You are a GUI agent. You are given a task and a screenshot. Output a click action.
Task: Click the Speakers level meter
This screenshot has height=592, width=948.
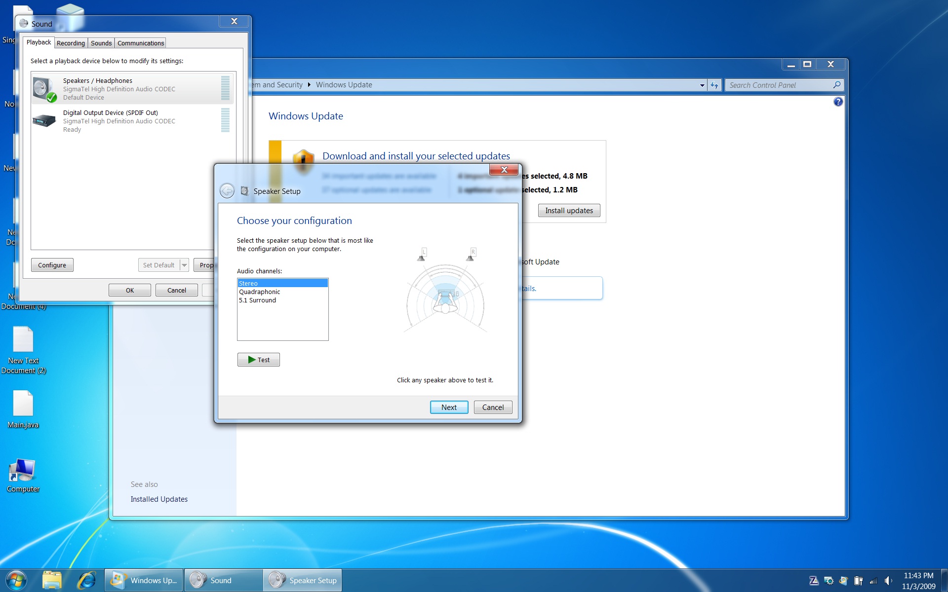coord(225,88)
